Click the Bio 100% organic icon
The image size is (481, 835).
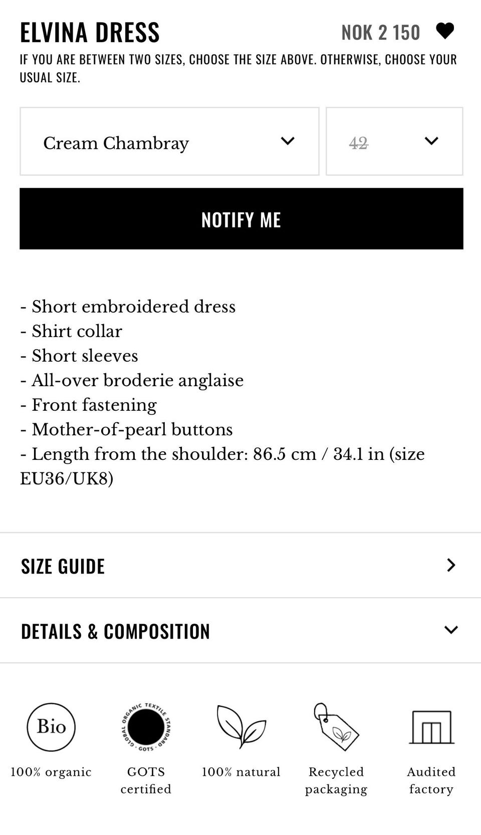point(51,727)
